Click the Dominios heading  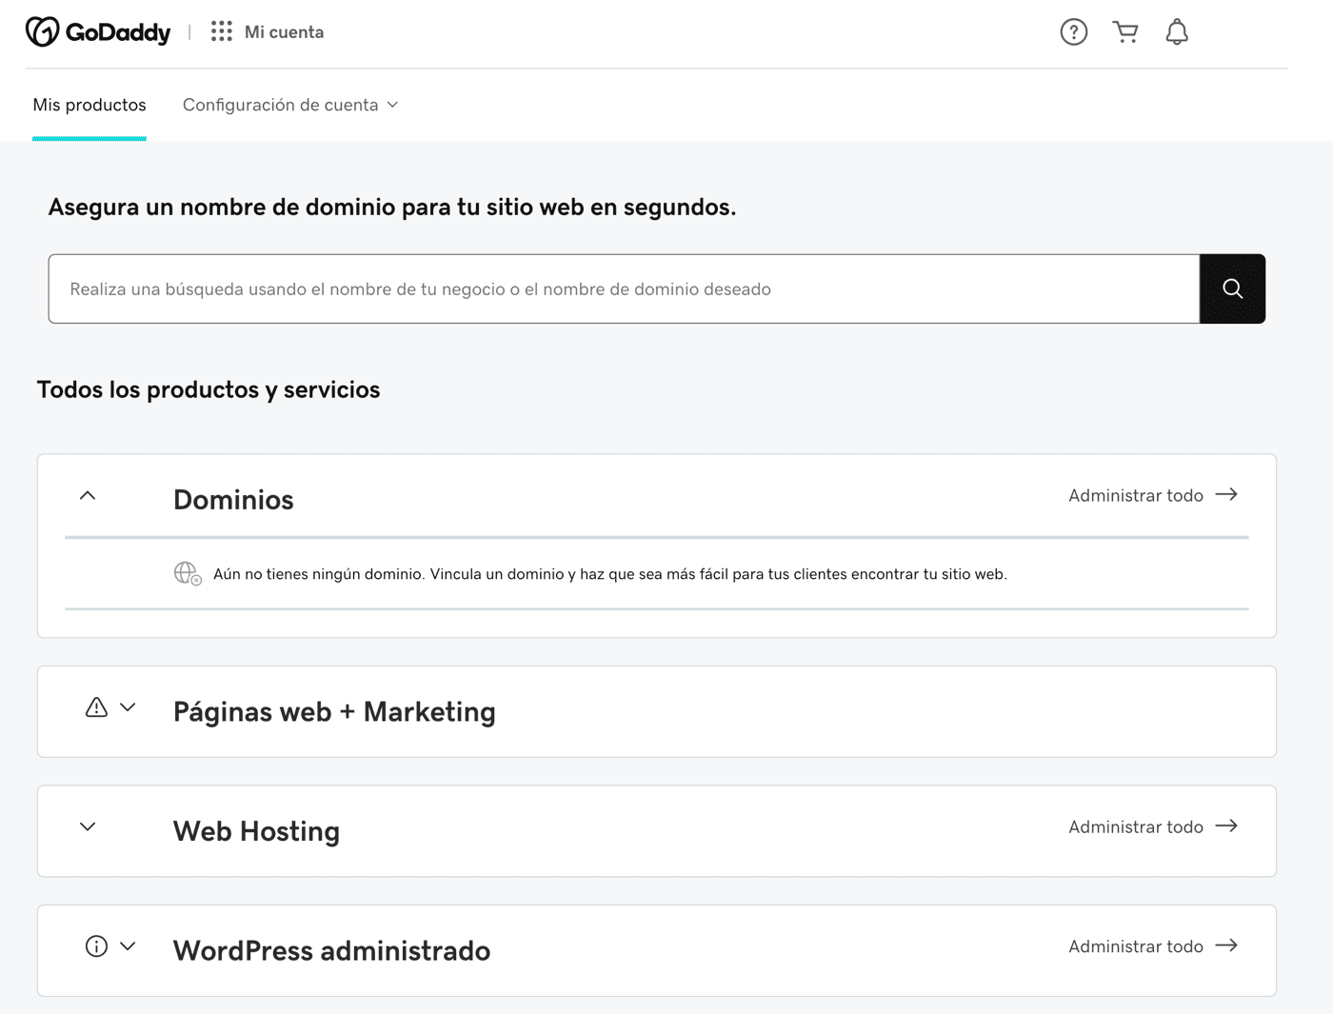(x=233, y=500)
